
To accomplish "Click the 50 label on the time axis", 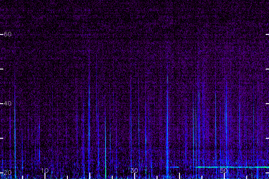I will tap(224, 170).
